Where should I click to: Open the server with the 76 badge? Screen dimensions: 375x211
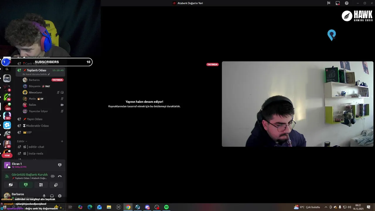(x=7, y=97)
